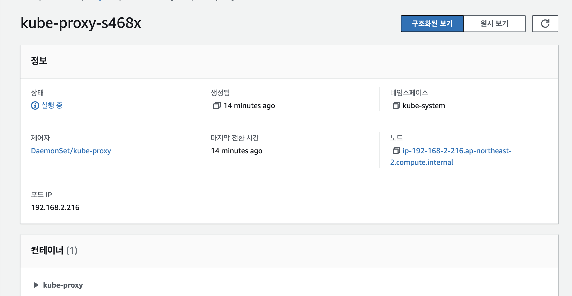
Task: Select the pod IP 192.168.2.216 text
Action: 55,208
